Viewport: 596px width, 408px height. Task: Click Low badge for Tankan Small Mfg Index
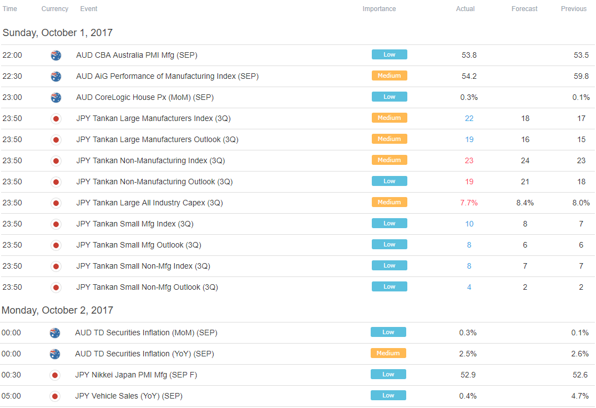click(389, 223)
